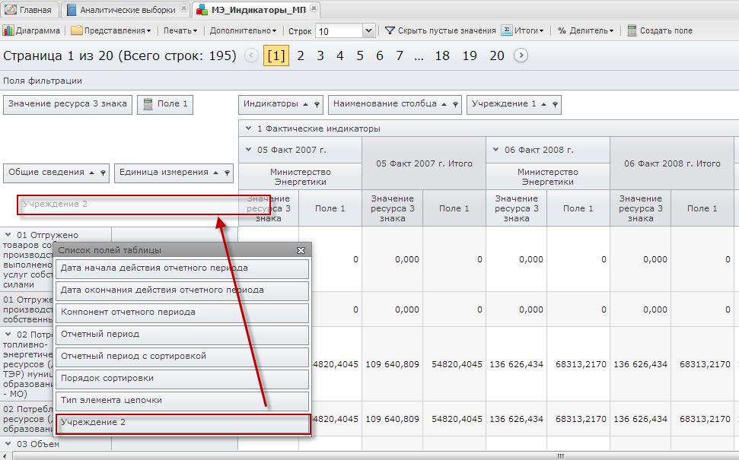Viewport: 739px width, 460px height.
Task: Collapse the 06 Факт 2008 г. column
Action: click(x=495, y=150)
